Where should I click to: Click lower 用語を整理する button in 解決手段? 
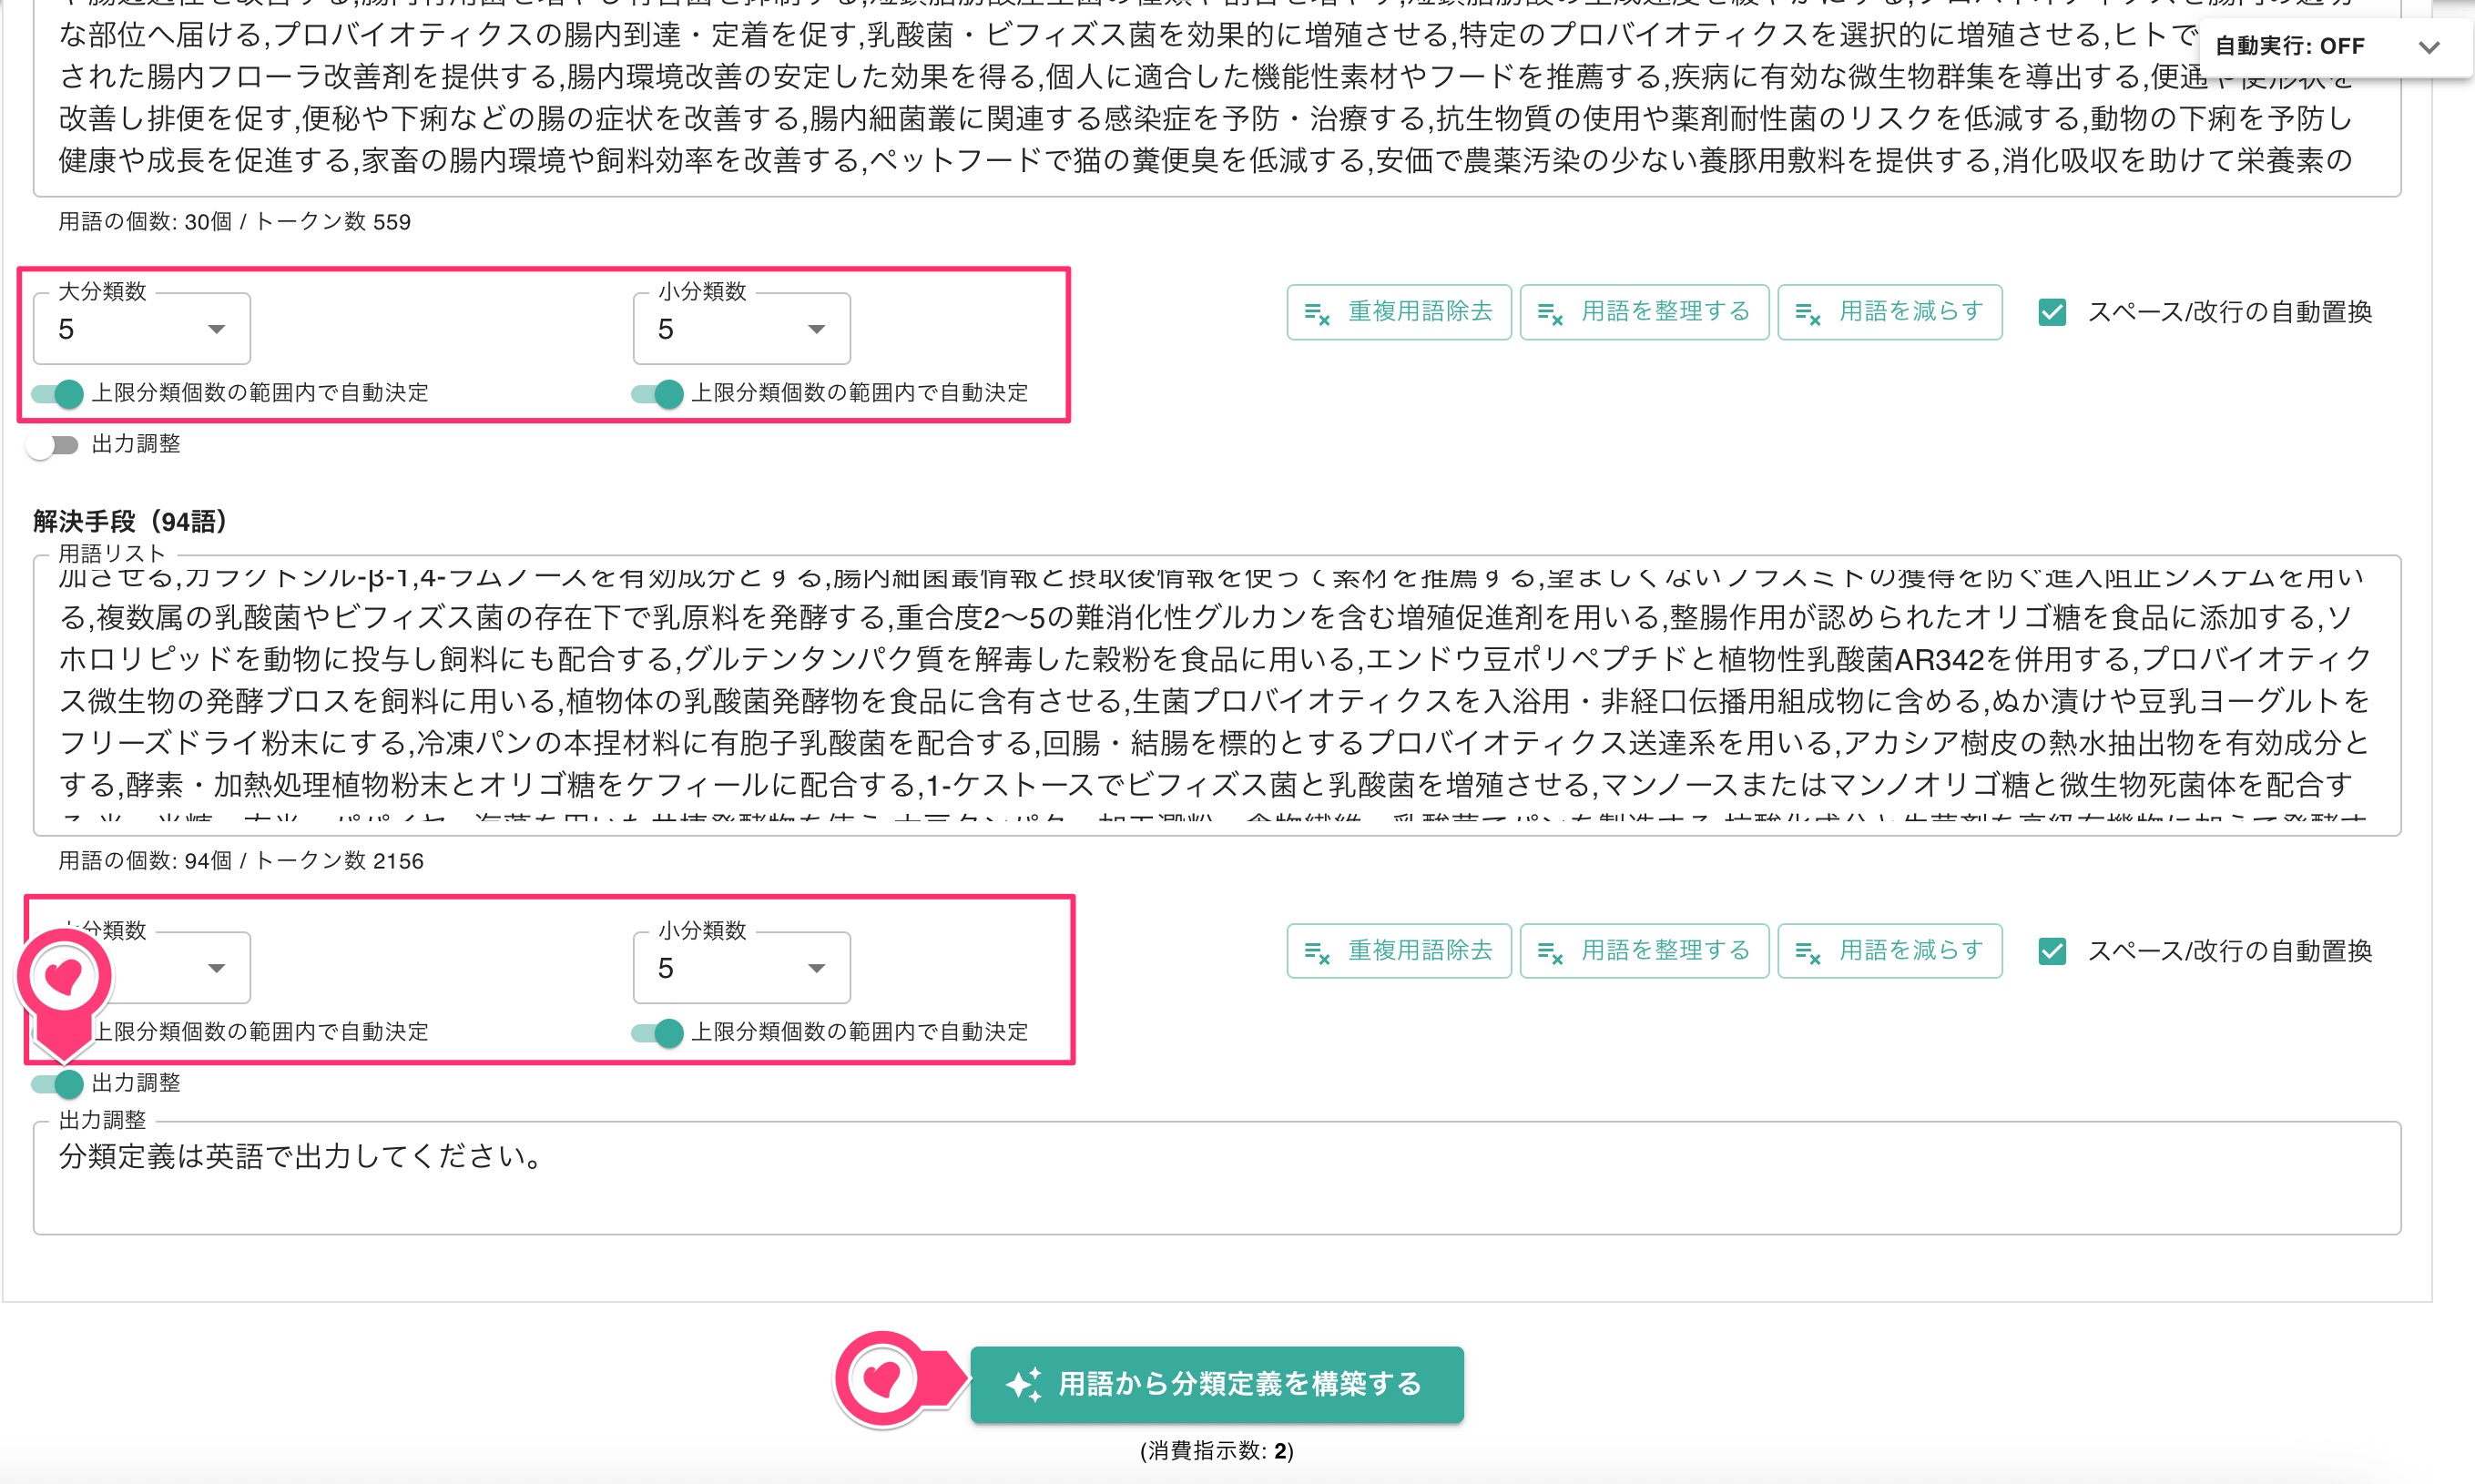pos(1644,951)
